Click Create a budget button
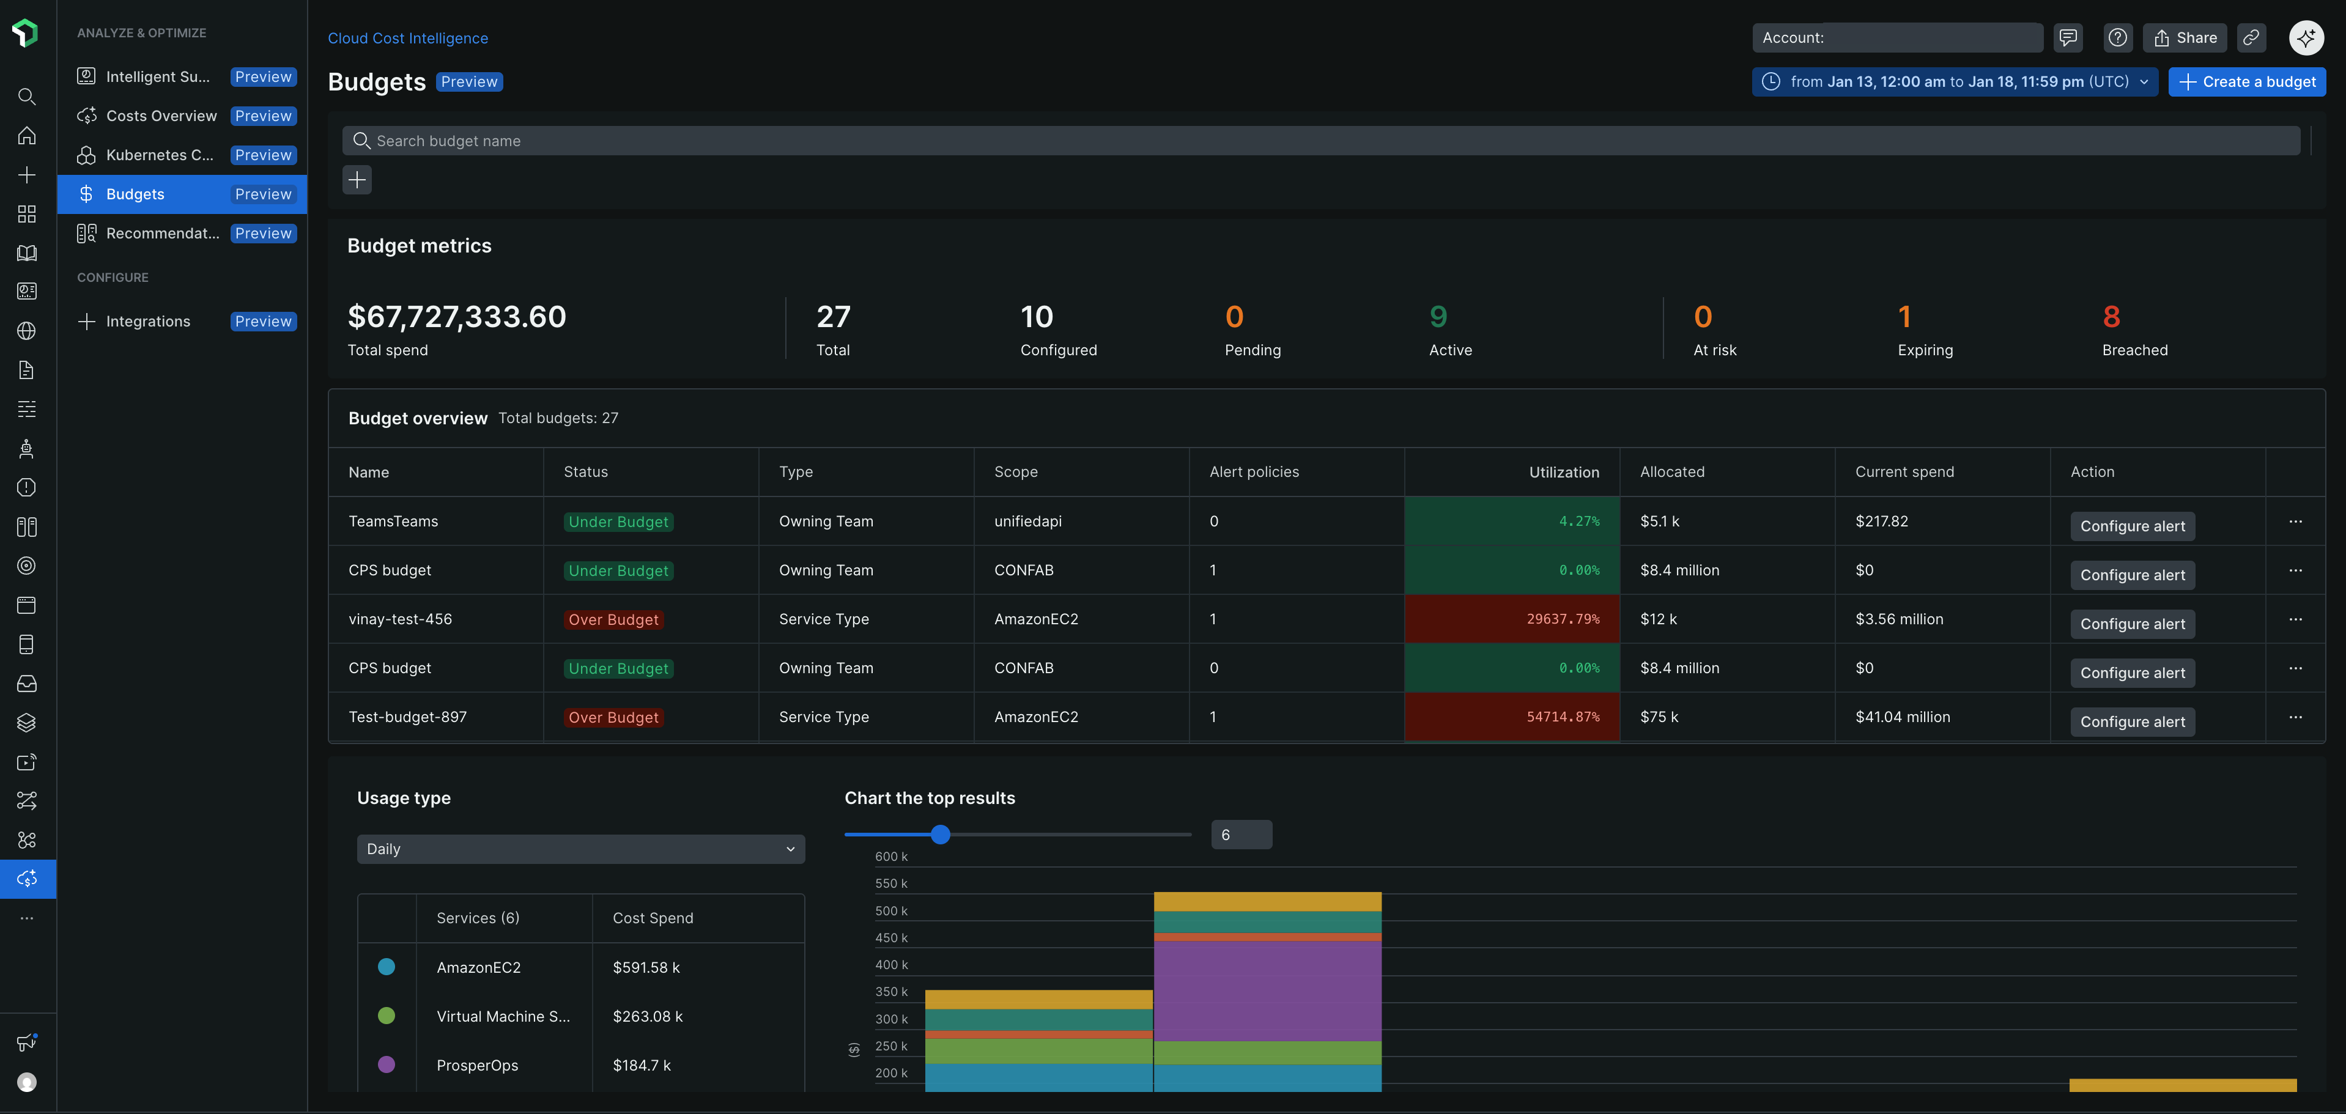 coord(2247,82)
